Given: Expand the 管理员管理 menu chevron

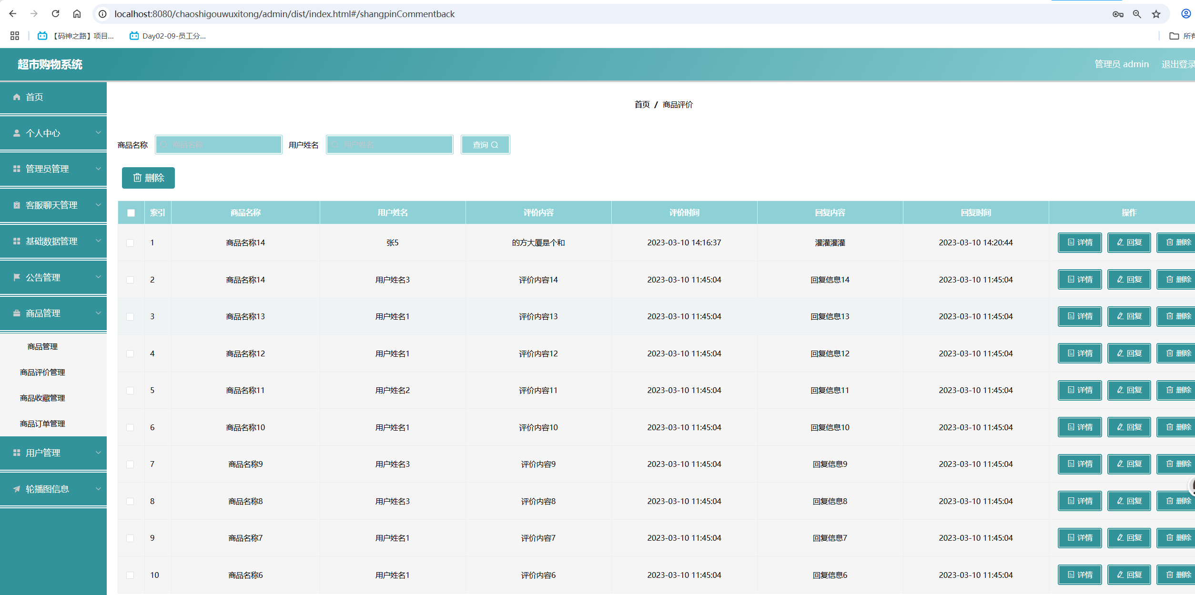Looking at the screenshot, I should (98, 168).
